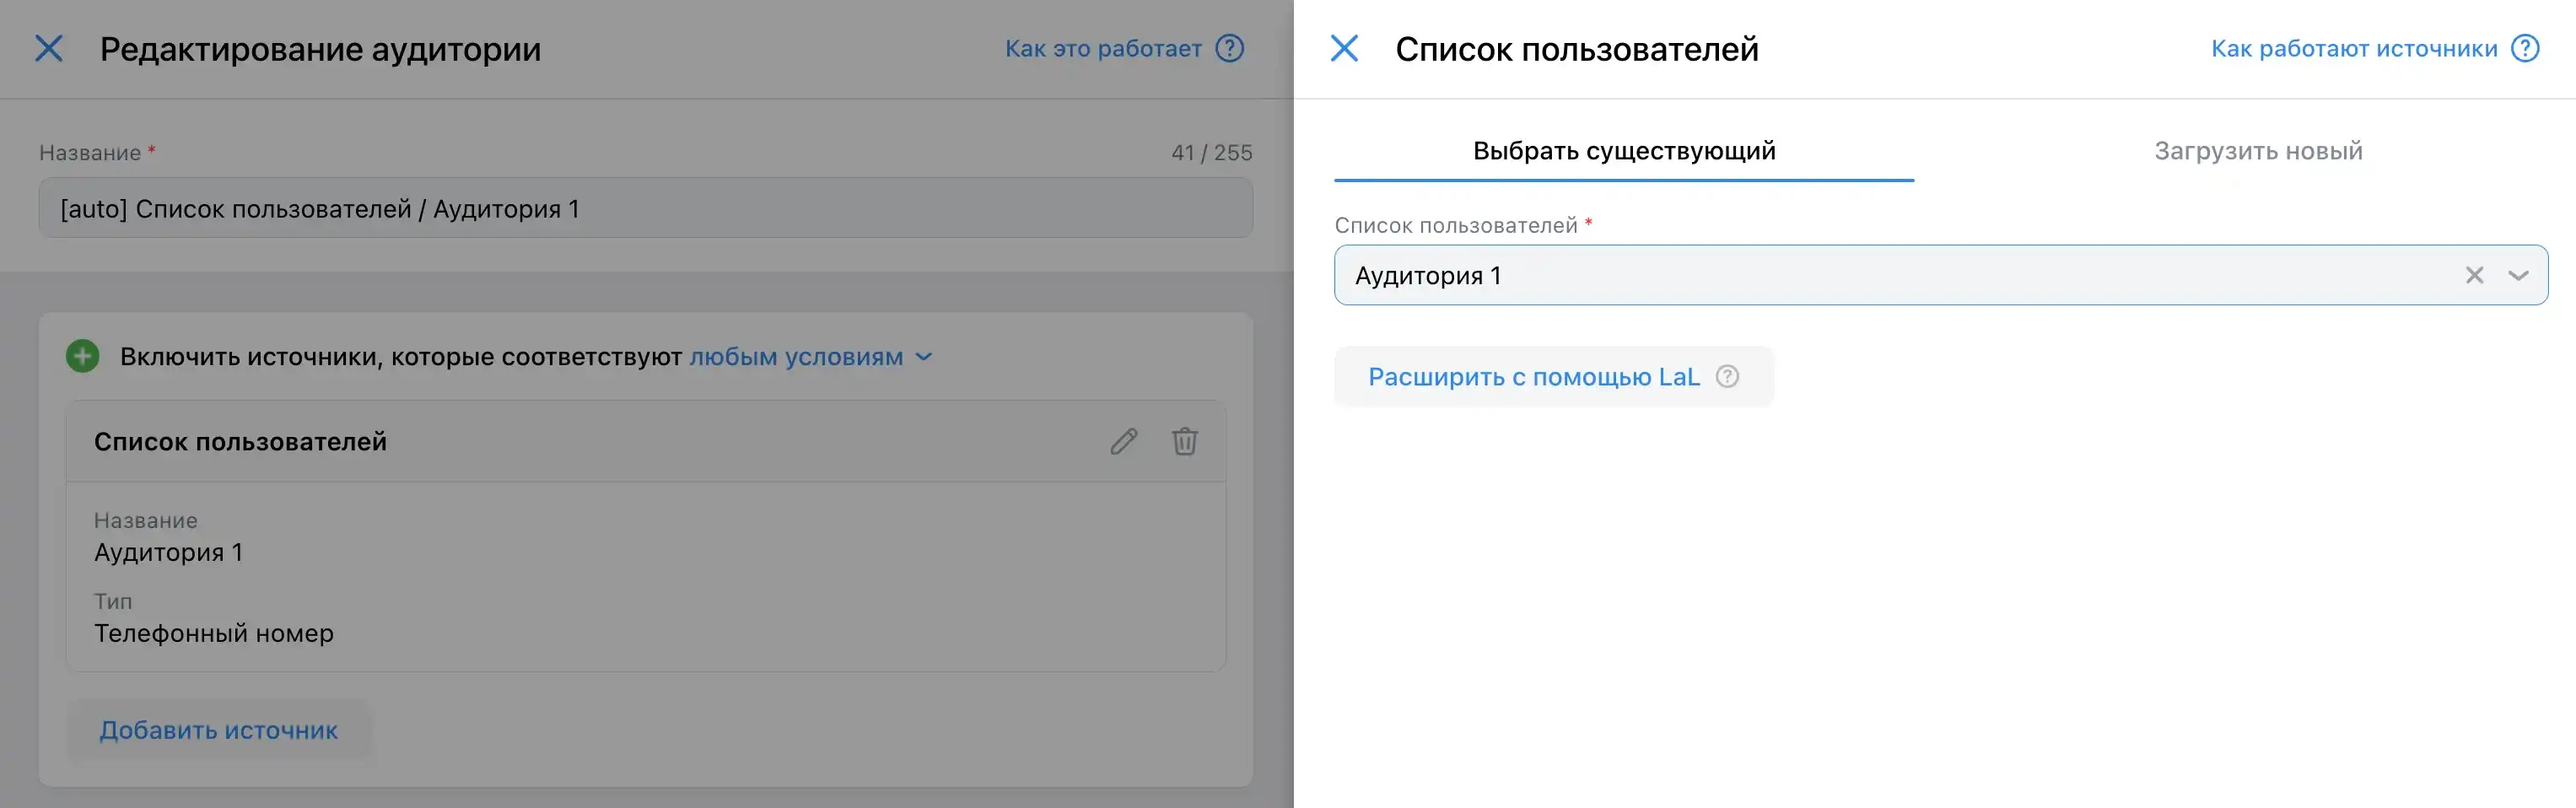2576x808 pixels.
Task: Click Расширить с помощью LaL button
Action: click(1553, 377)
